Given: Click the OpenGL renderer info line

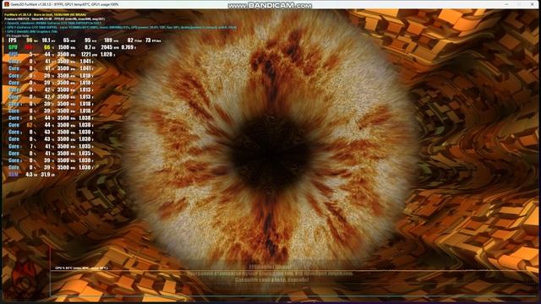Looking at the screenshot, I should pos(53,23).
